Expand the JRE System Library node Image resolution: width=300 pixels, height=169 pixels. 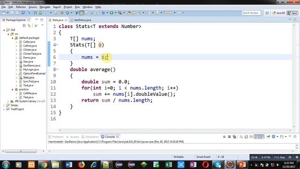[8, 101]
